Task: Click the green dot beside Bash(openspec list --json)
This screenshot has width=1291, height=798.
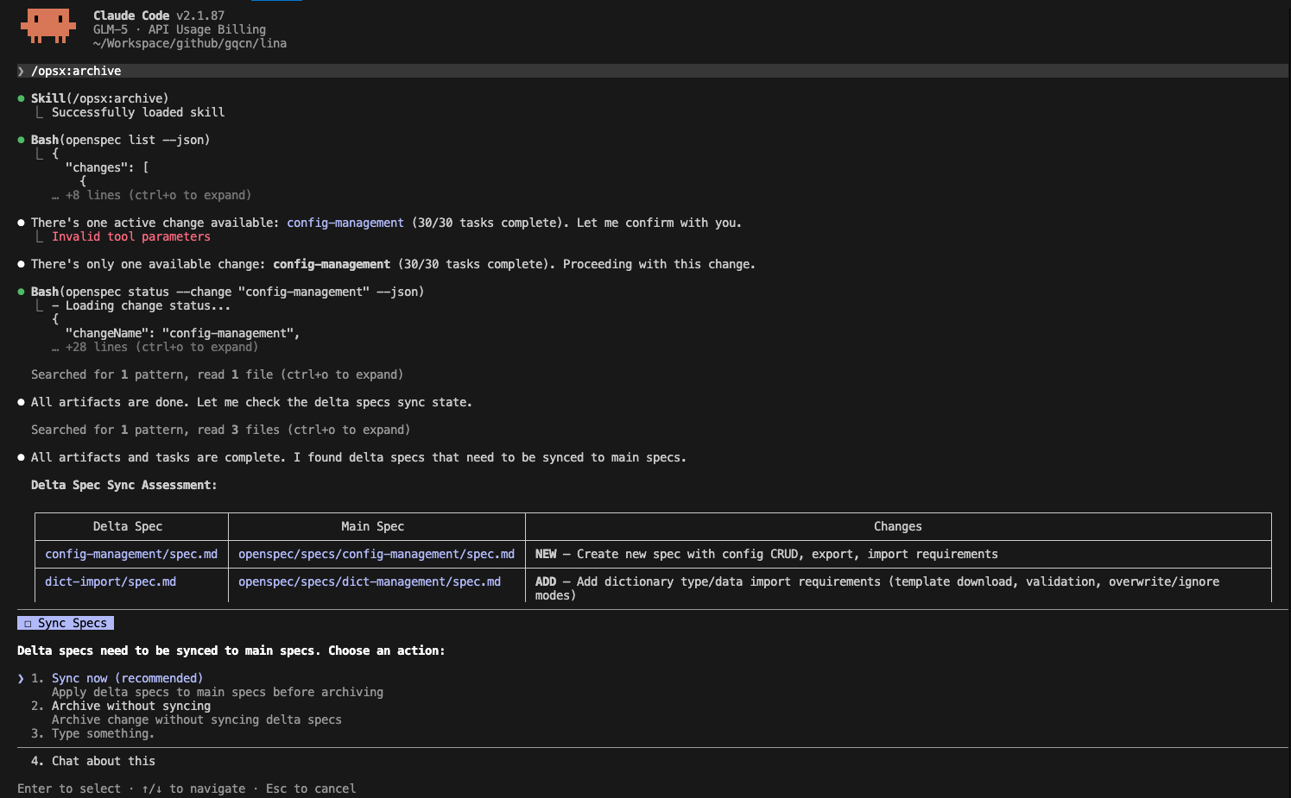Action: click(x=20, y=139)
